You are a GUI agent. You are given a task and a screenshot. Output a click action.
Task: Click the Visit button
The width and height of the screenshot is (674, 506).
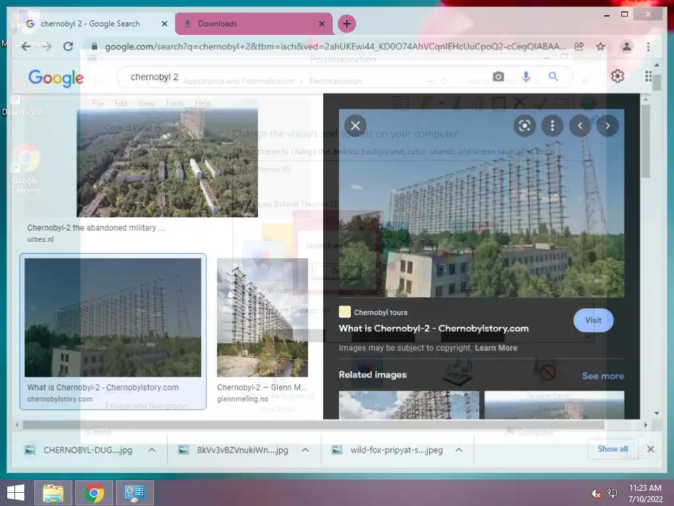click(593, 320)
